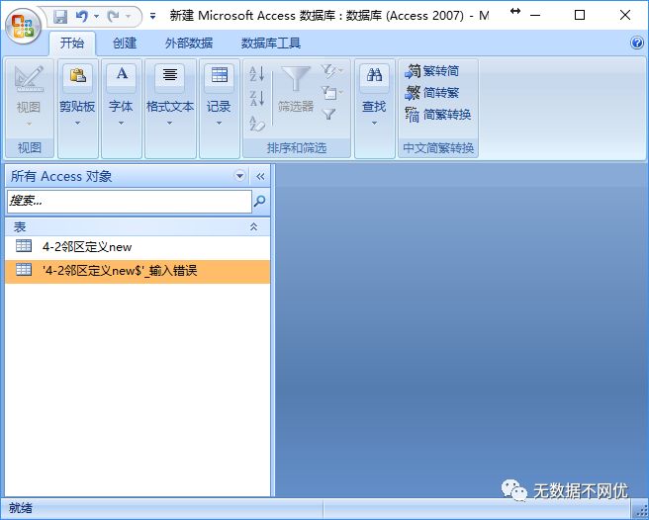Expand the 字体 group dropdown
Screen dimensions: 649x520
pos(121,123)
